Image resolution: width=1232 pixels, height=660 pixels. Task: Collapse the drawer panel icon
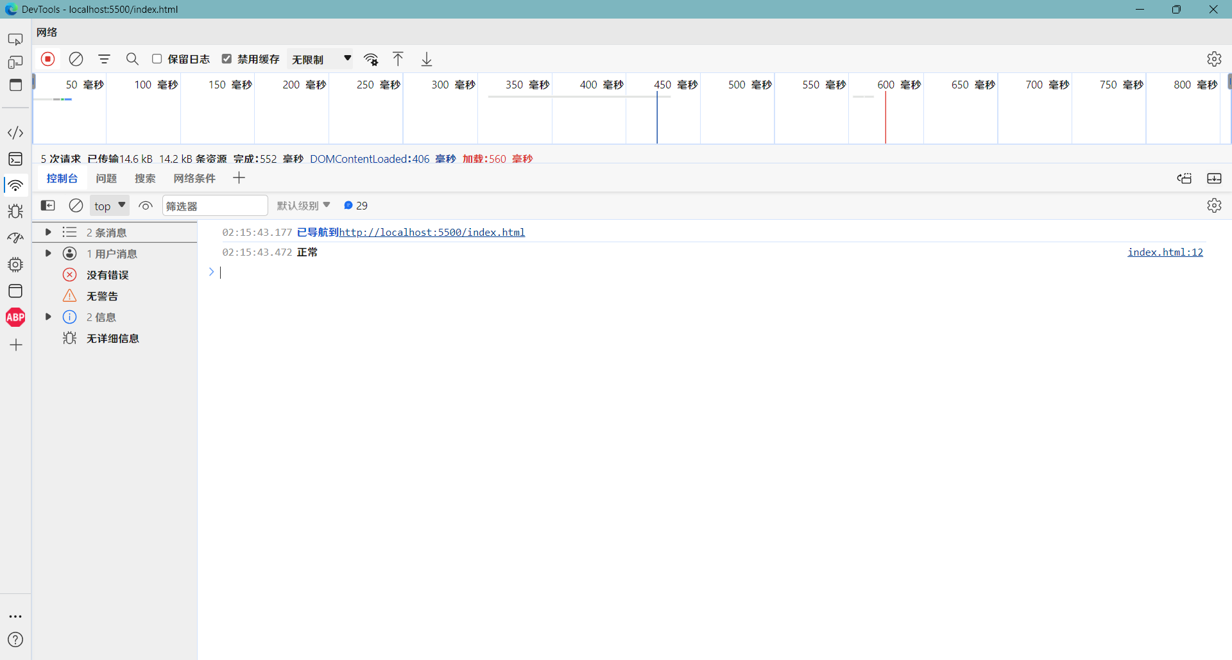(1214, 178)
